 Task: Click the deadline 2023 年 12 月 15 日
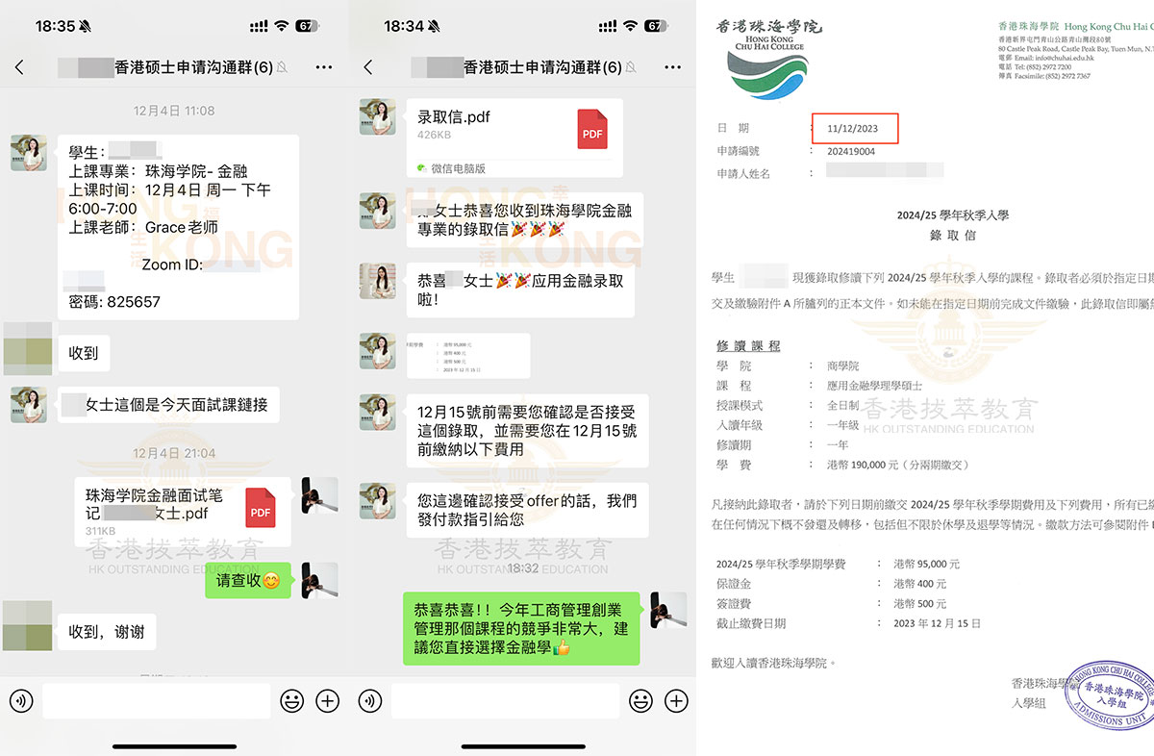coord(938,623)
